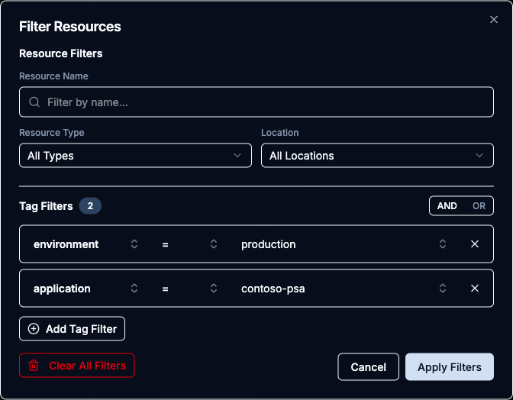The image size is (513, 400).
Task: Click the Resource Name label
Action: click(53, 76)
